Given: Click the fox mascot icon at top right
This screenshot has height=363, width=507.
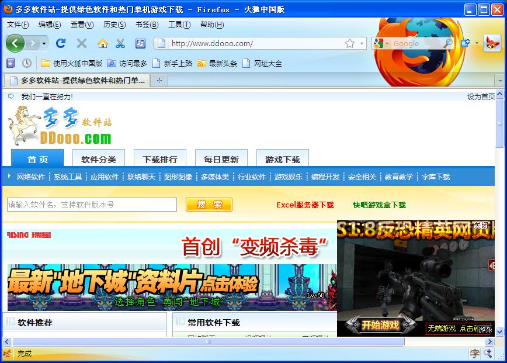Looking at the screenshot, I should 492,43.
